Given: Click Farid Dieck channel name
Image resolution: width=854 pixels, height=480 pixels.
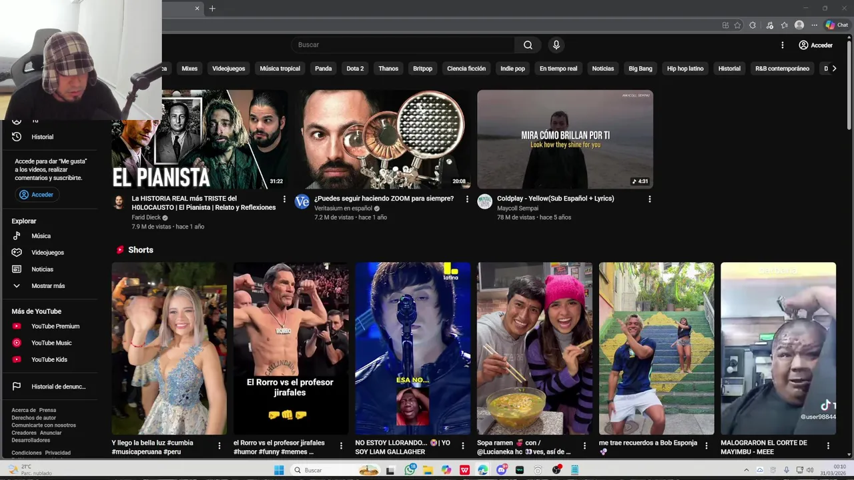Looking at the screenshot, I should (x=146, y=217).
